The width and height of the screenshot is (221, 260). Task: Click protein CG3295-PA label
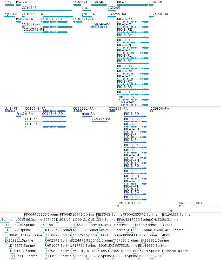(x=118, y=109)
